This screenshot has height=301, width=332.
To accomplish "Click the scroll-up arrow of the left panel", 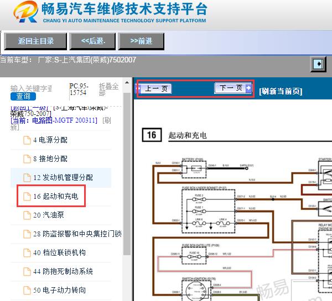I will pos(127,83).
